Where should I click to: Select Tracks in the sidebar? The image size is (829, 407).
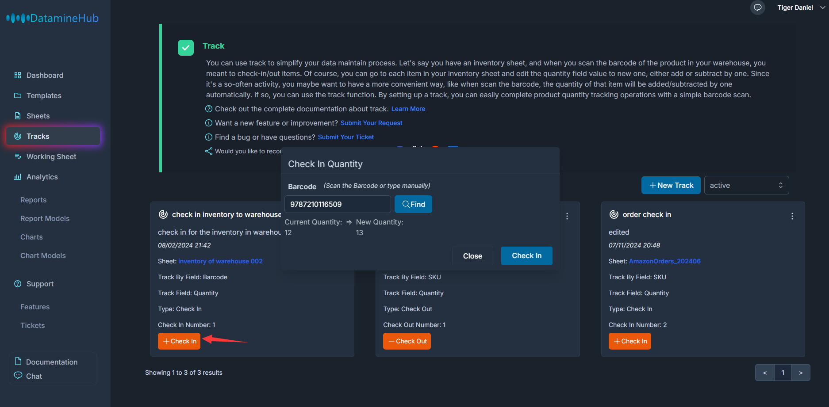[x=53, y=136]
